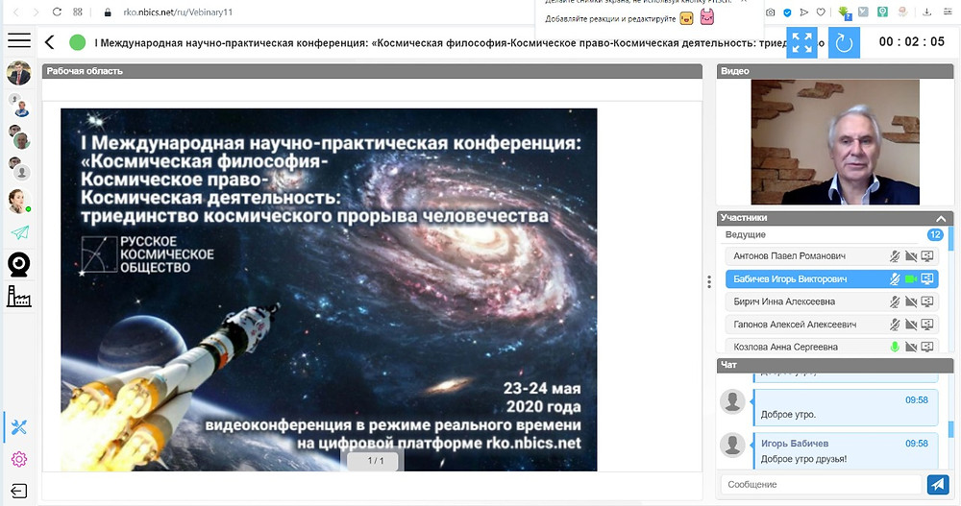
Task: Open screen share for Бабичев Игорь Викторович
Action: [x=927, y=278]
